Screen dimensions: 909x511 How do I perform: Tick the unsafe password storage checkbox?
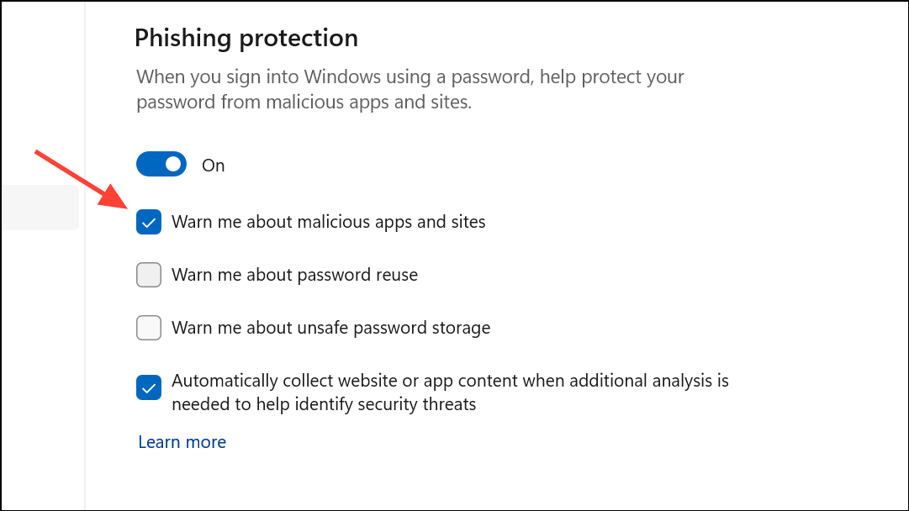point(149,328)
